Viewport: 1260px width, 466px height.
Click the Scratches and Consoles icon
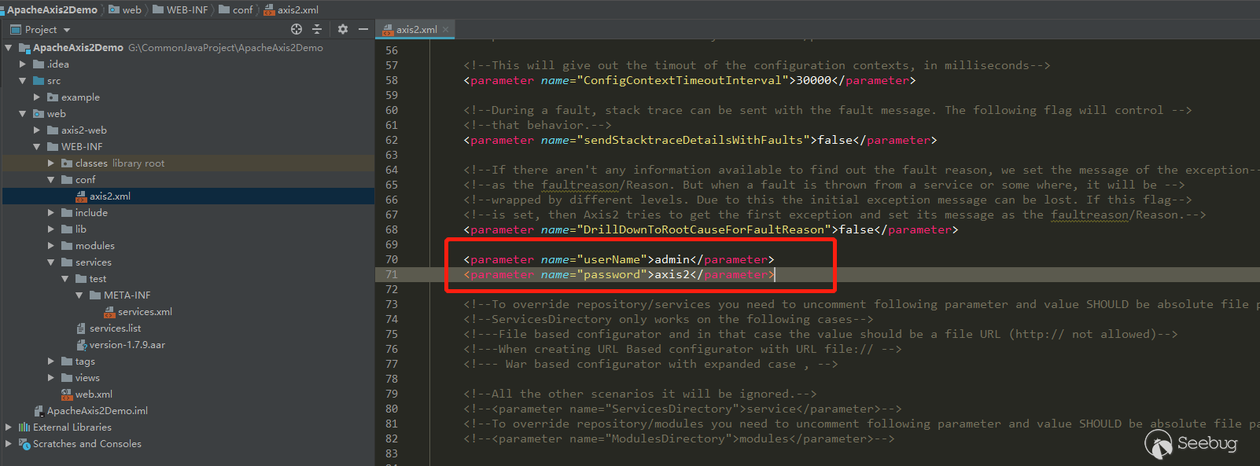(24, 444)
